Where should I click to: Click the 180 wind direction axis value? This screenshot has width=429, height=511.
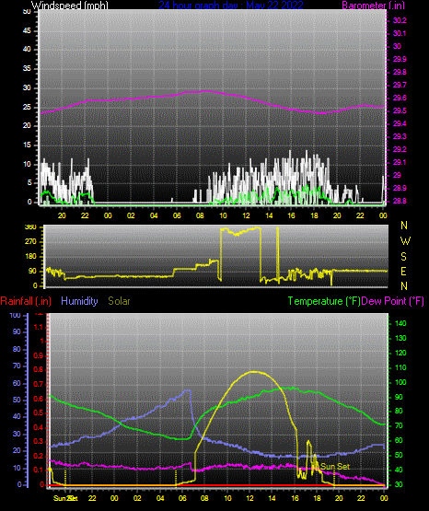(x=30, y=257)
